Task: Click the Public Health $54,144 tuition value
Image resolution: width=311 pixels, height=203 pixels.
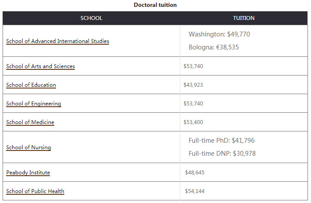Action: 195,191
